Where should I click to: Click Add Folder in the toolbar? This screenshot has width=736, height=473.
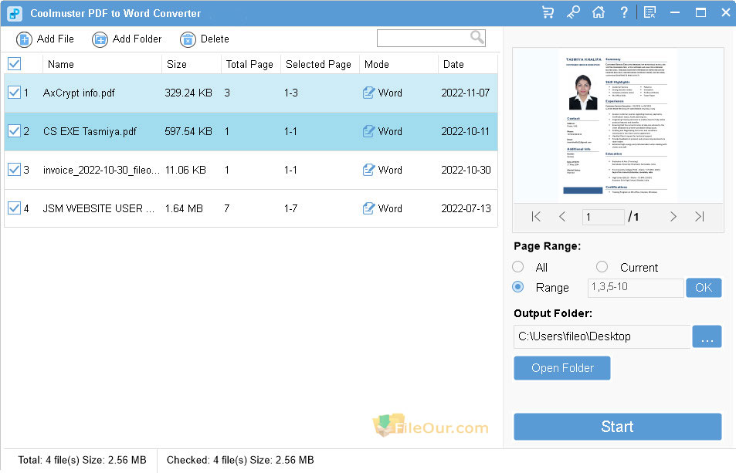pos(127,39)
